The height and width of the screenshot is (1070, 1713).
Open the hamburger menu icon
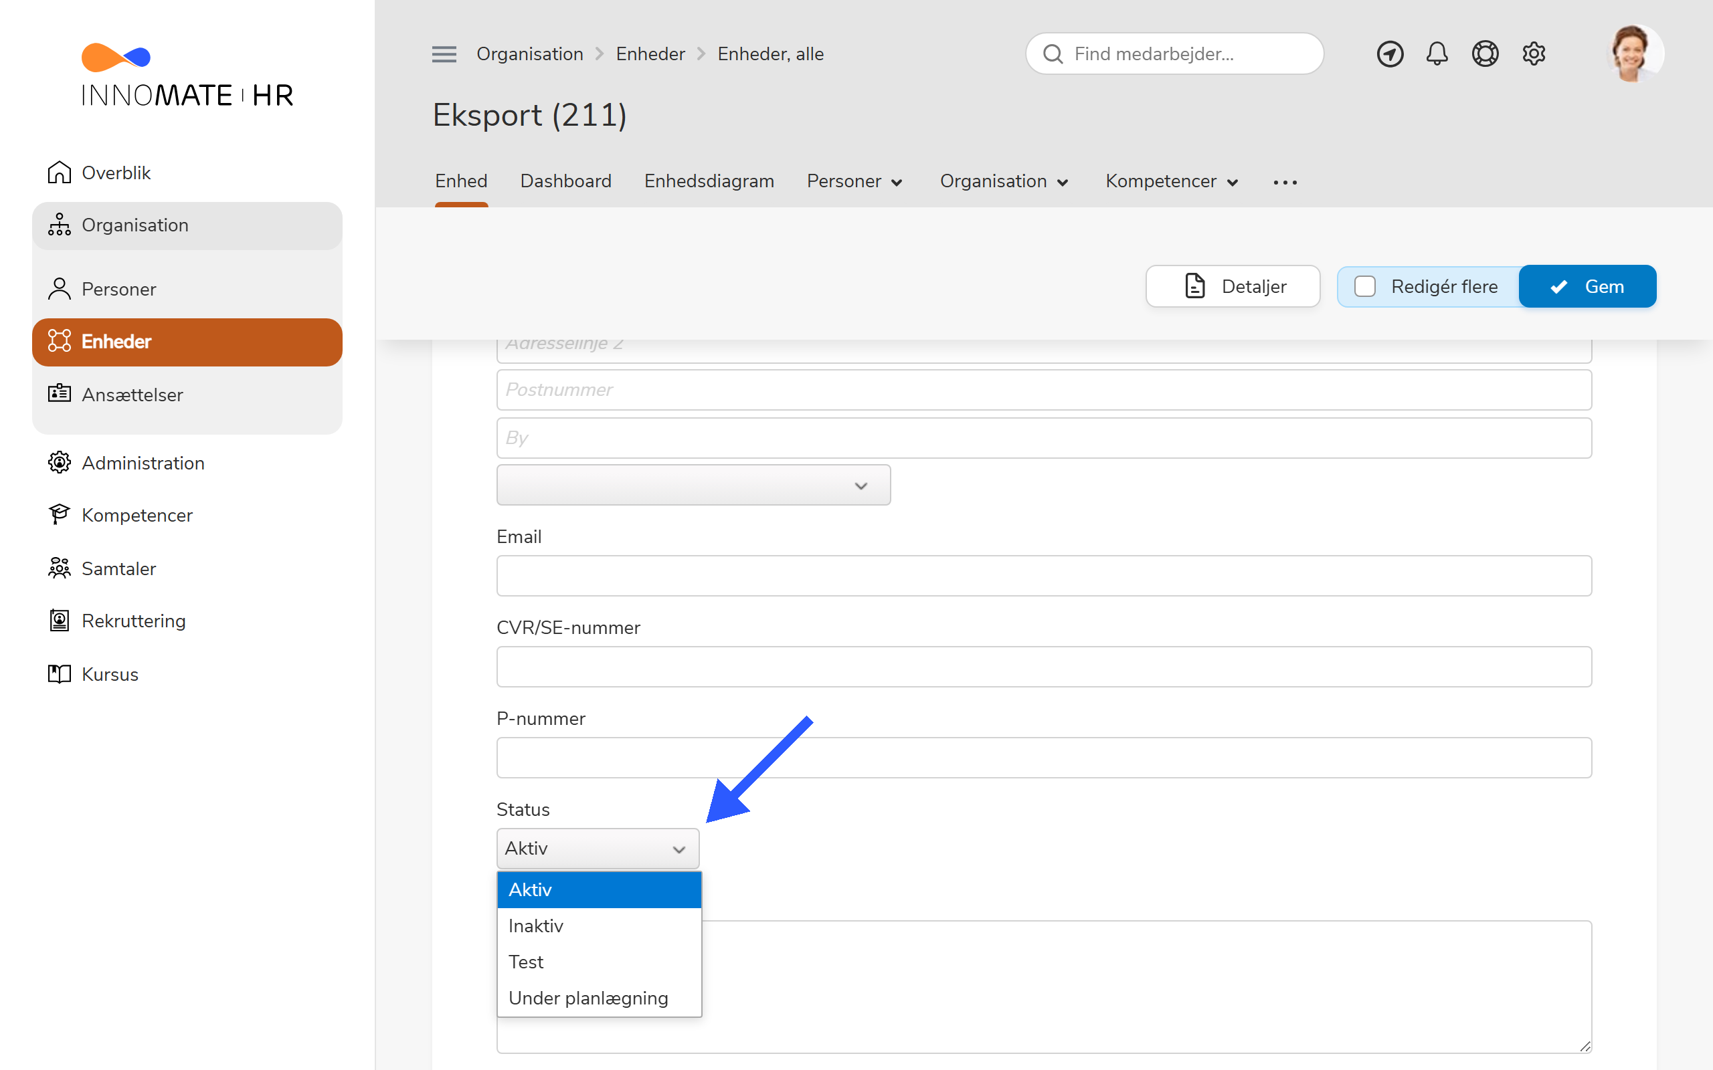444,53
